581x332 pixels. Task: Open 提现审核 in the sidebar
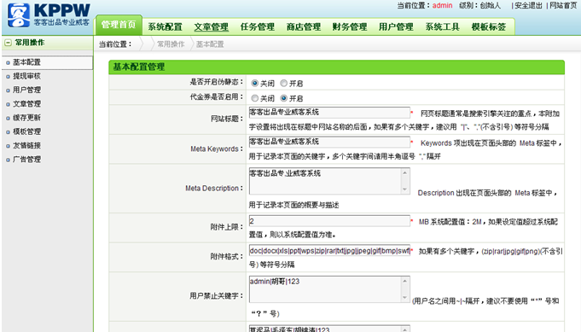coord(26,76)
